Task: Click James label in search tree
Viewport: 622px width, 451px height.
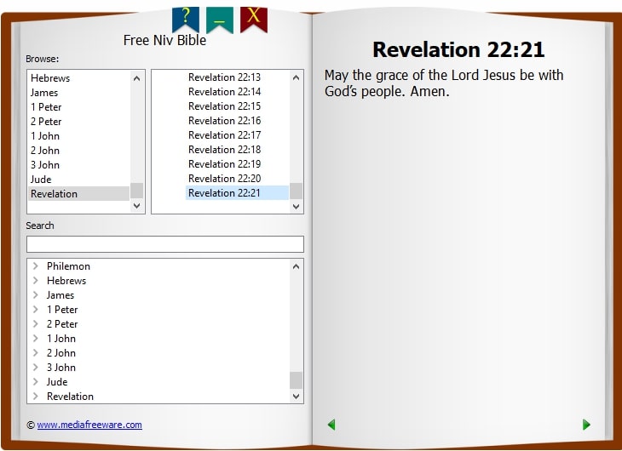Action: coord(60,295)
